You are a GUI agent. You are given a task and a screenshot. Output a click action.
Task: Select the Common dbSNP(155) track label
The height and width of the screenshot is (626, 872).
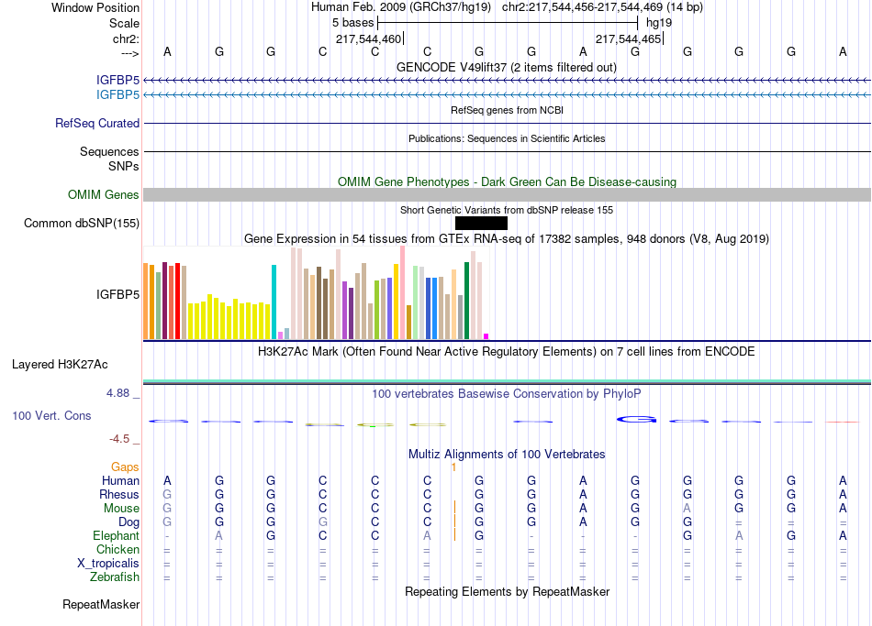pos(82,224)
